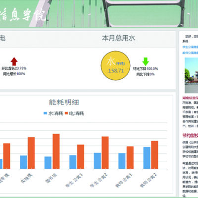
Task: Click the 实验楼 axis label
Action: pyautogui.click(x=26, y=178)
